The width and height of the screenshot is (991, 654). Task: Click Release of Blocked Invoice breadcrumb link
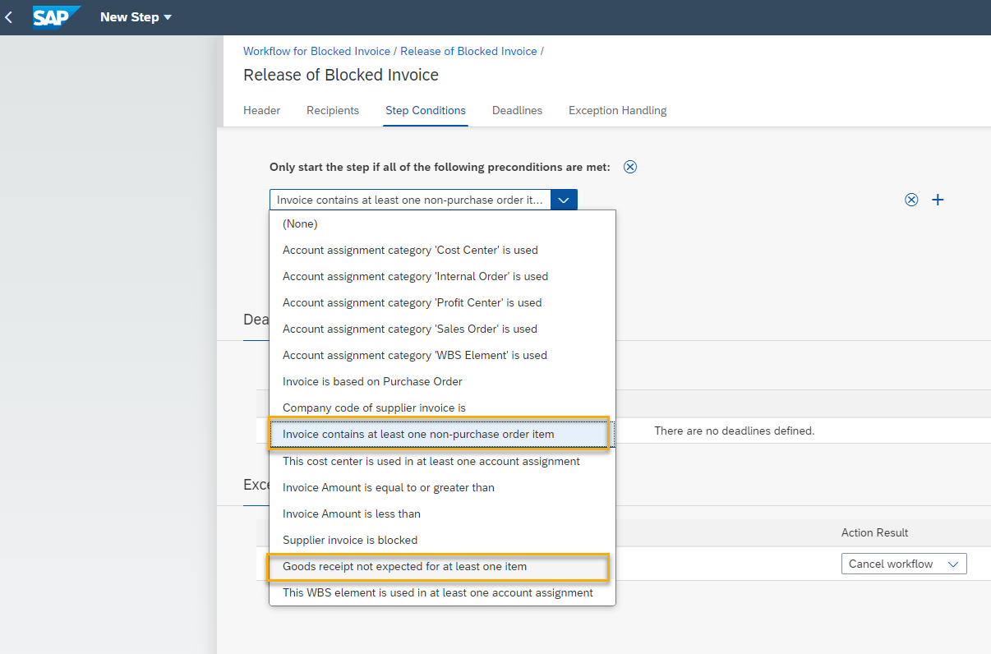click(468, 51)
